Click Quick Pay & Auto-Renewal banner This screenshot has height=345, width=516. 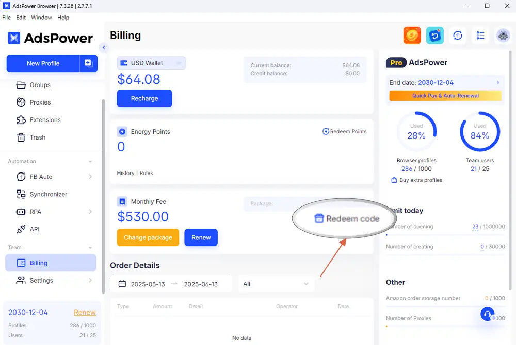click(x=445, y=96)
